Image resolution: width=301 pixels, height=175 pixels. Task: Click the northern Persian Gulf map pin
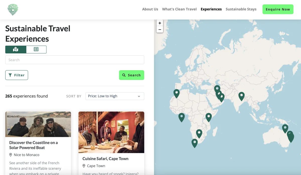pos(217,89)
